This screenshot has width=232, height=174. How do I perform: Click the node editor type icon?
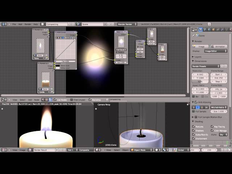4,100
